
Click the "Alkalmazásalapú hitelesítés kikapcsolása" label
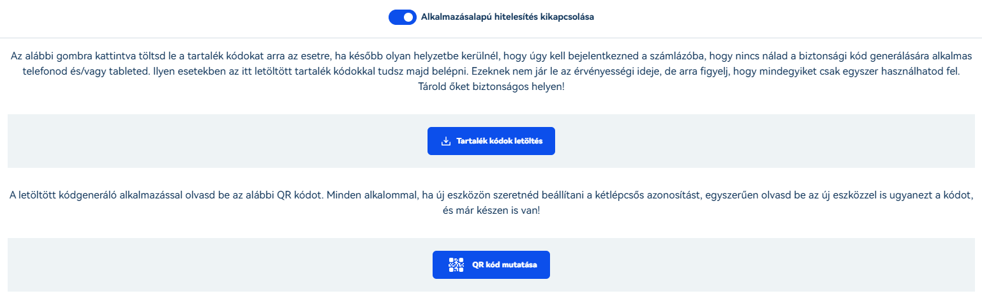(507, 17)
